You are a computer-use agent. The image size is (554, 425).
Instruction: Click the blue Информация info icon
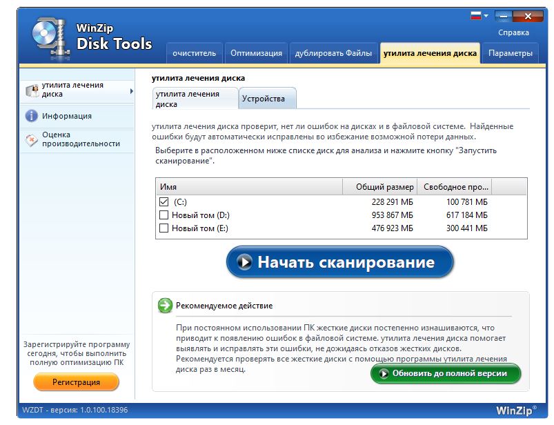coord(32,115)
